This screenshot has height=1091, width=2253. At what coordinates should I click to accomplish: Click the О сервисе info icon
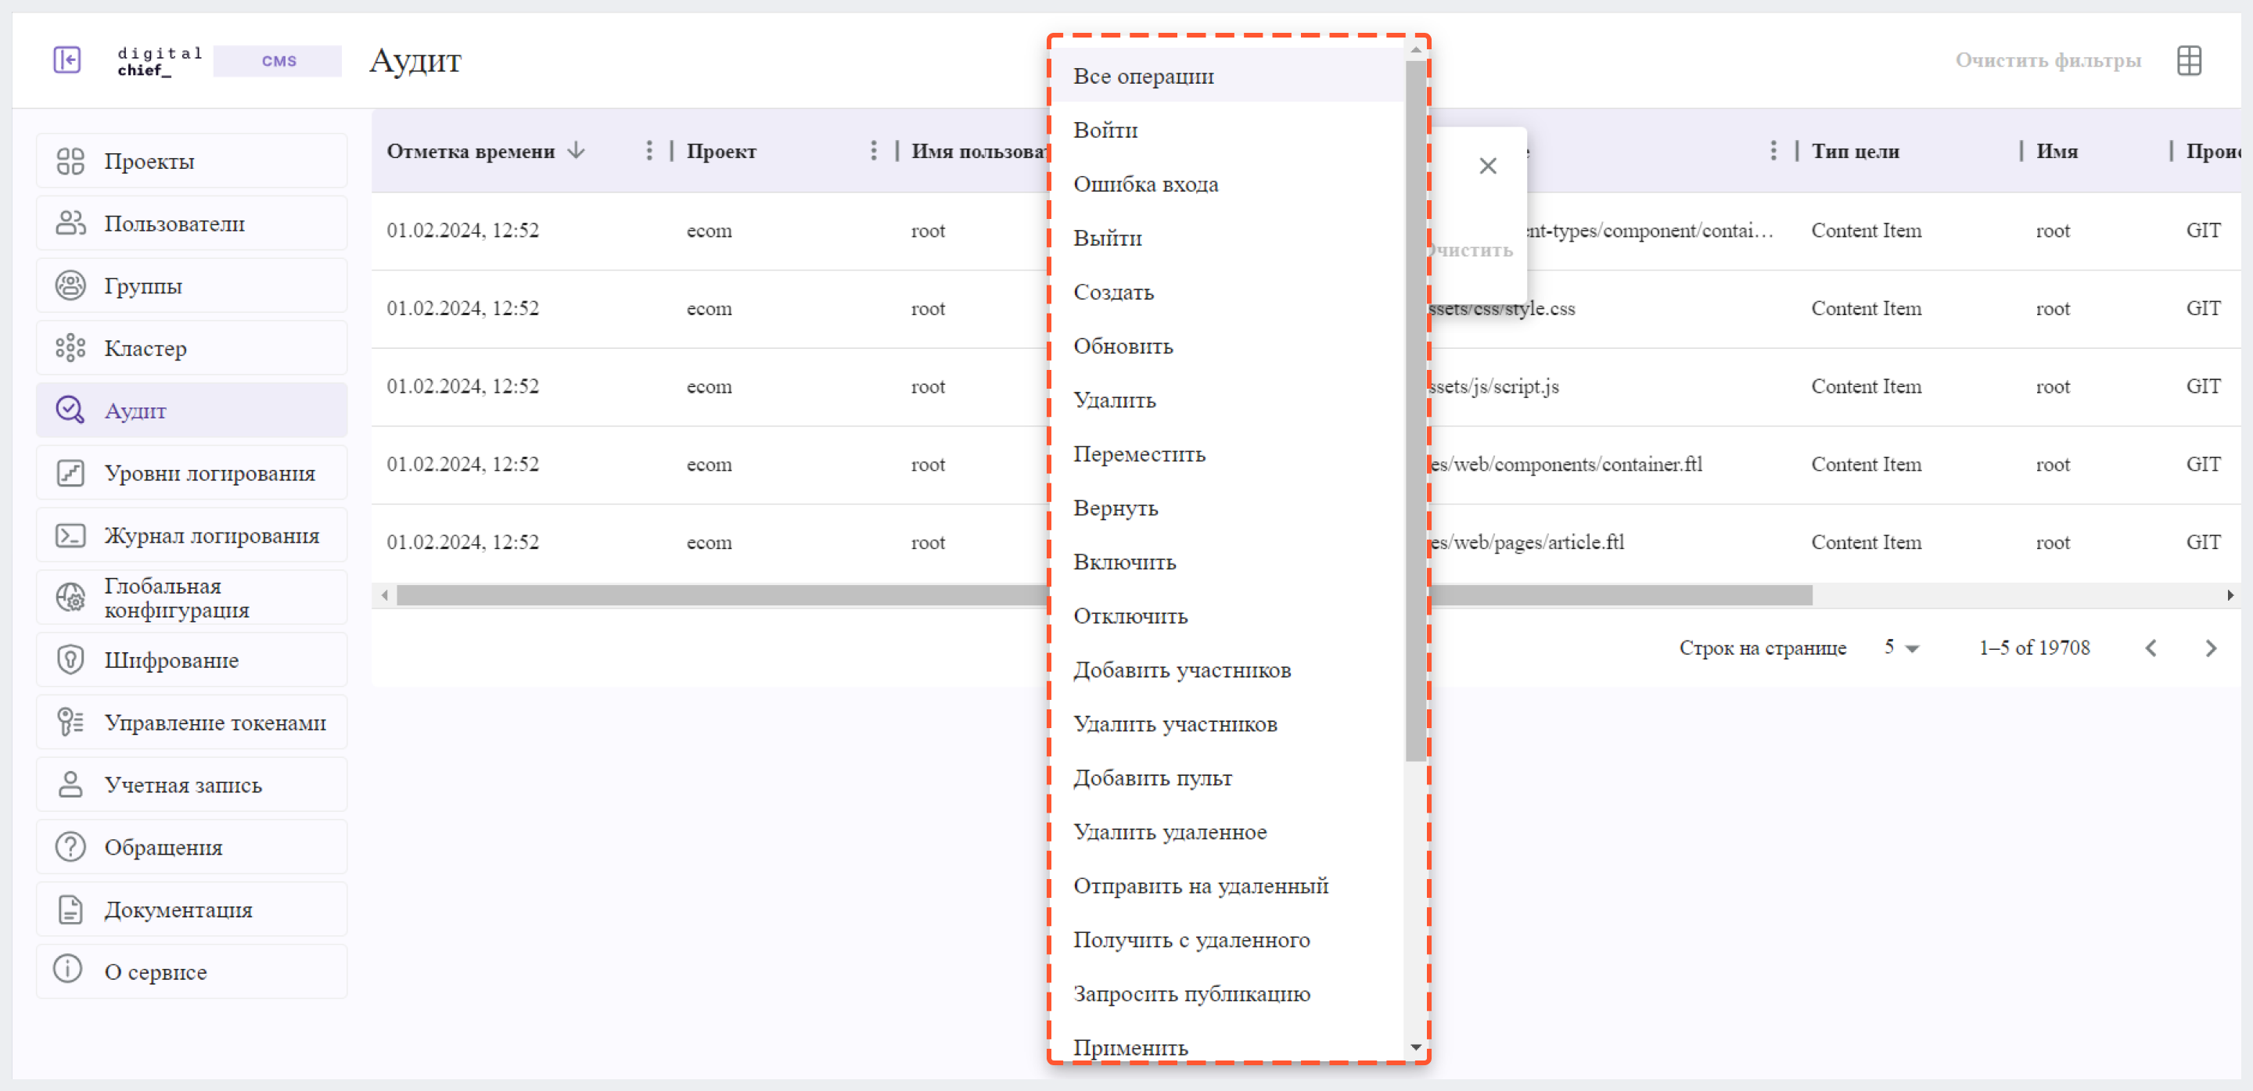[x=67, y=969]
